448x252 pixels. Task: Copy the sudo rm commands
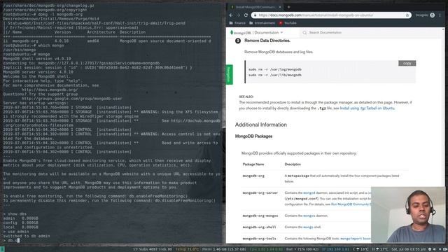tap(407, 63)
